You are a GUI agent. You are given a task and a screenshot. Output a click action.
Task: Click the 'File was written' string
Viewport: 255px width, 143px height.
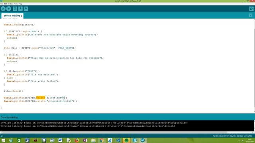(x=42, y=75)
